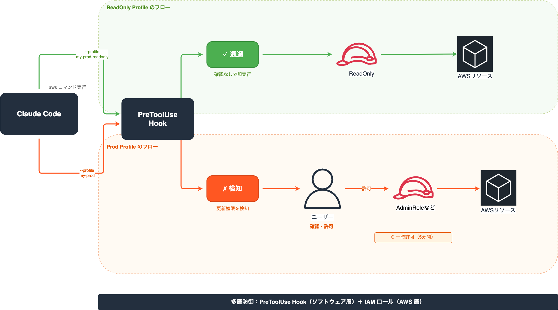Collapse the PreToolUse Hook node
Viewport: 558px width, 310px height.
(158, 119)
